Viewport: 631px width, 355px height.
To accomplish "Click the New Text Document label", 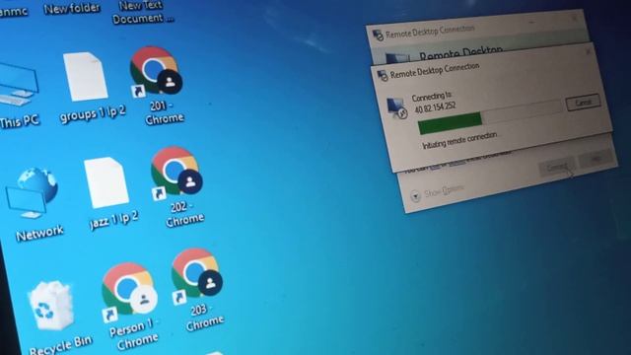I will click(x=142, y=13).
